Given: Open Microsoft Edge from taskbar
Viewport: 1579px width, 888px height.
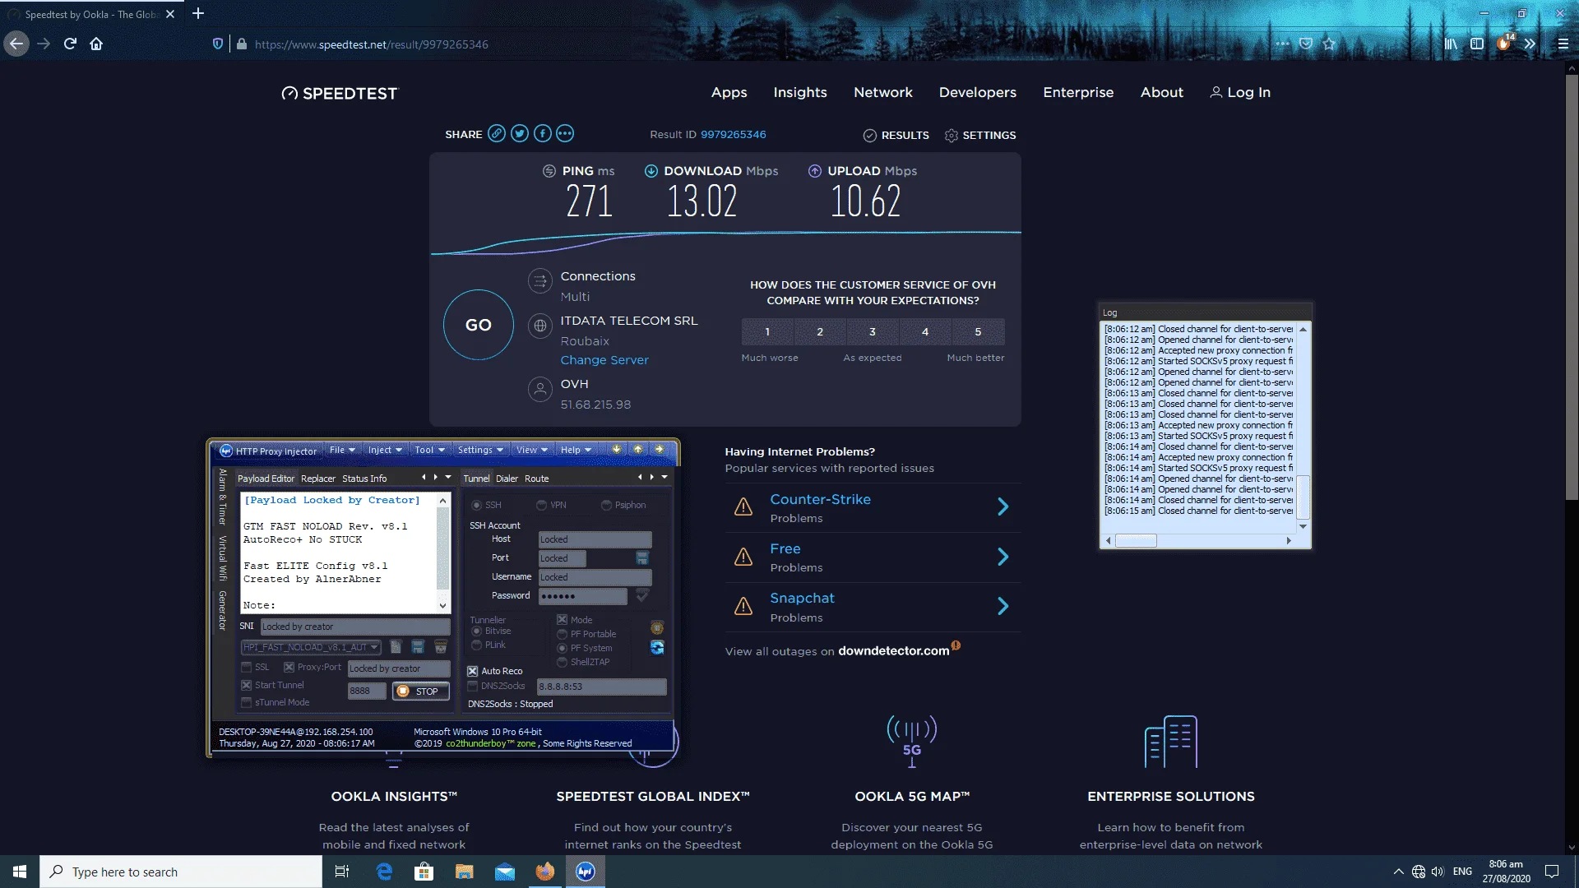Looking at the screenshot, I should point(384,872).
